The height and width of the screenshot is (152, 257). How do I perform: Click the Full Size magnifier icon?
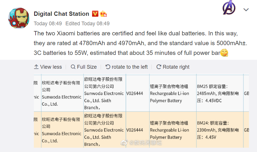[73, 67]
